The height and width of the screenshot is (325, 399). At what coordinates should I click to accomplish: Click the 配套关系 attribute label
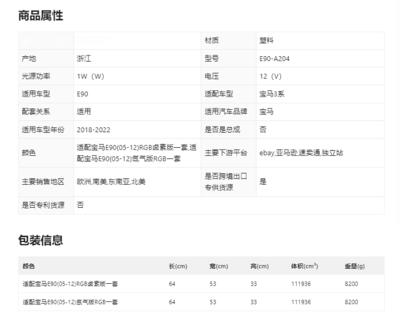tap(36, 112)
